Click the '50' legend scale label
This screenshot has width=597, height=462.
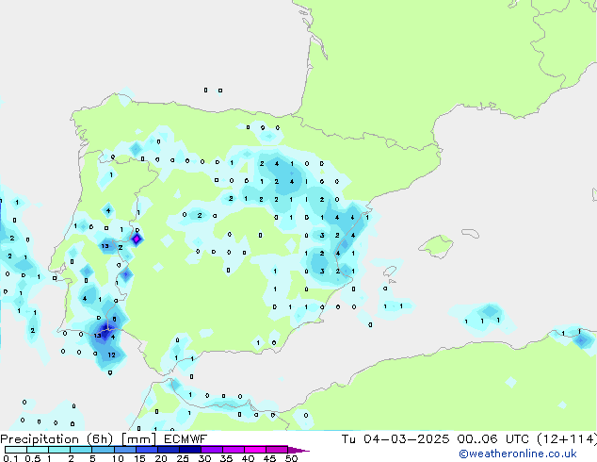coord(292,458)
